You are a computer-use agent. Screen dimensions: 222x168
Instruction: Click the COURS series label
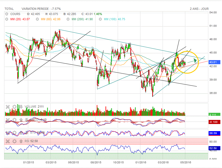[x=15, y=14]
